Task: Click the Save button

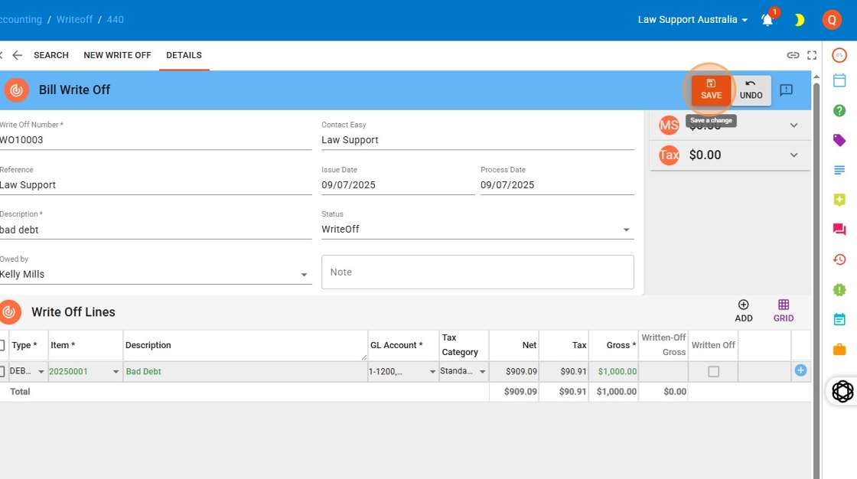Action: (x=711, y=90)
